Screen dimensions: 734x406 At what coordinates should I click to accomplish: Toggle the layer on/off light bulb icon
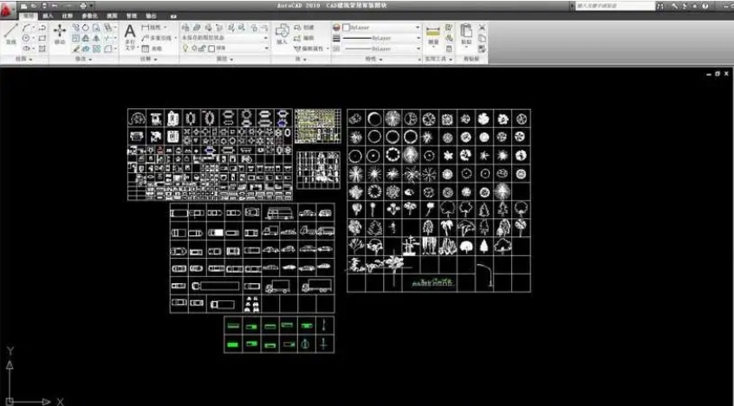click(185, 48)
